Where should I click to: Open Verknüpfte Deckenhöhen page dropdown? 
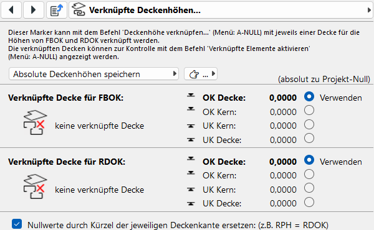[x=221, y=10]
